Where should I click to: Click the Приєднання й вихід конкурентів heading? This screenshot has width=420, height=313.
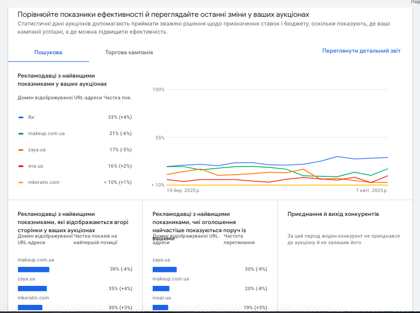click(x=333, y=214)
